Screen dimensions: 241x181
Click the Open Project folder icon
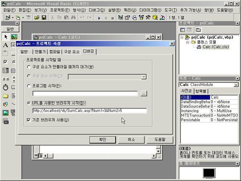click(37, 18)
